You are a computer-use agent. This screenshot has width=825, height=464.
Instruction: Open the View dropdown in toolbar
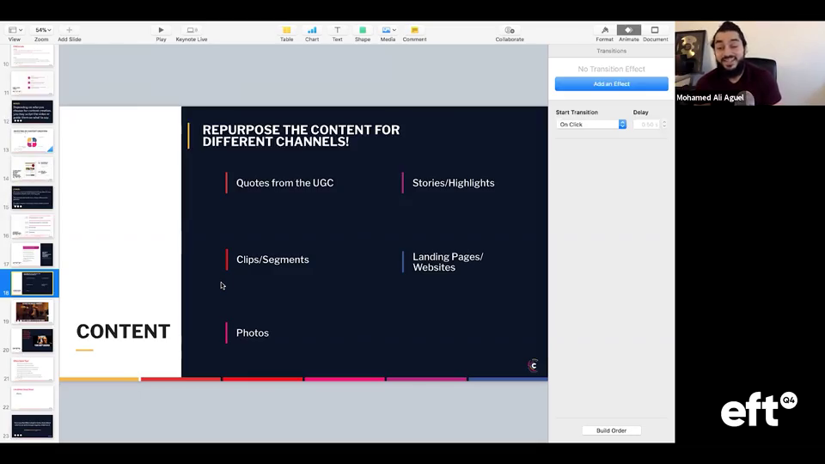pyautogui.click(x=15, y=30)
